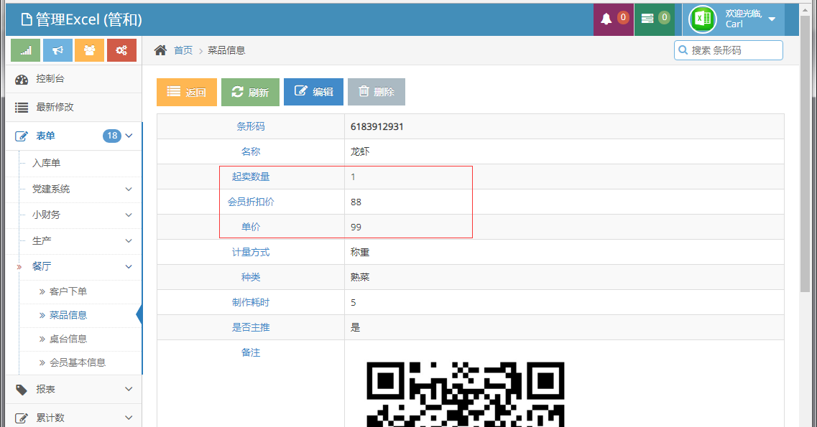Image resolution: width=817 pixels, height=427 pixels.
Task: Click the tag icon beside 报表
Action: pyautogui.click(x=22, y=390)
